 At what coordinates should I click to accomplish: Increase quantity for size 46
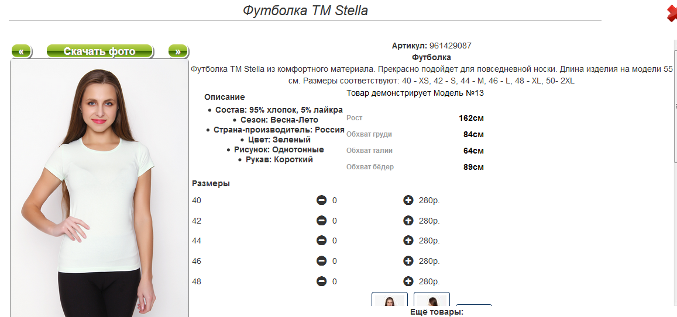point(408,261)
